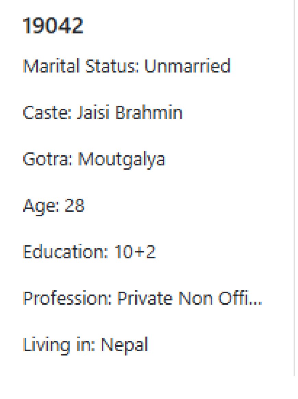Click the vertical divider beside the card
This screenshot has width=298, height=399.
(294, 188)
